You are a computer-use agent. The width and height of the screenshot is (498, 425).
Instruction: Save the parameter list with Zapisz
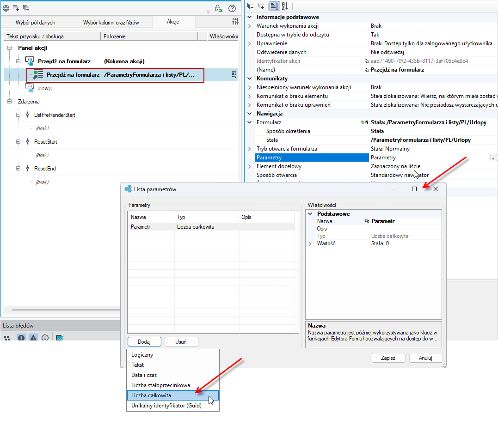(x=388, y=358)
